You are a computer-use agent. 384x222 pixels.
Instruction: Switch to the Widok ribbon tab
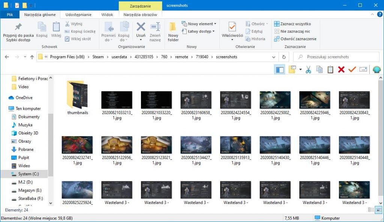(x=107, y=15)
